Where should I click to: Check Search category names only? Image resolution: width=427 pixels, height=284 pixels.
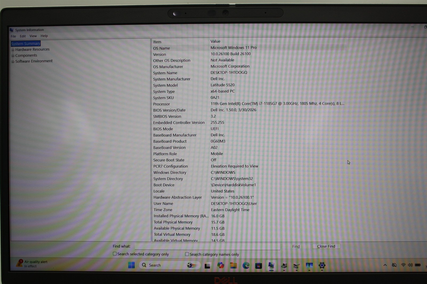187,254
